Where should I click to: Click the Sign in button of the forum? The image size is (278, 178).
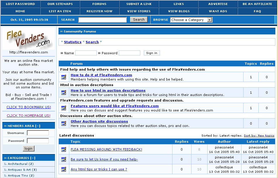[152, 53]
